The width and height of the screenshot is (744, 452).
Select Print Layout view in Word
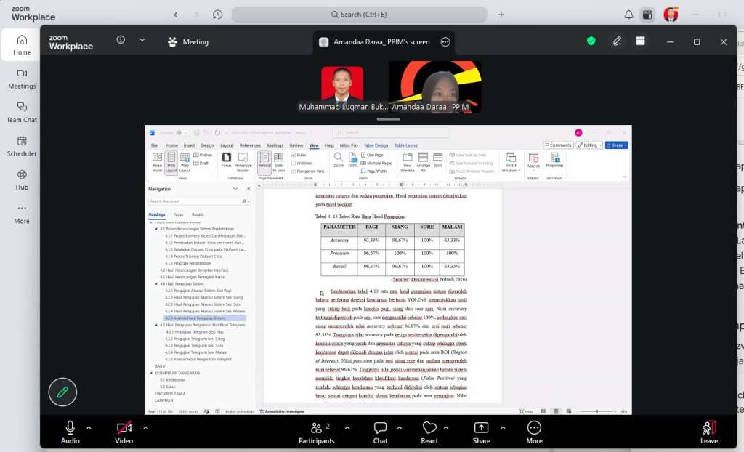click(x=171, y=163)
